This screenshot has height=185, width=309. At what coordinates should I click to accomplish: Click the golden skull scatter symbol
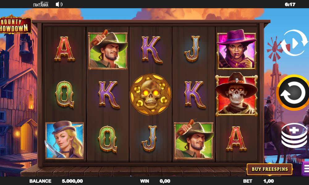pyautogui.click(x=150, y=94)
